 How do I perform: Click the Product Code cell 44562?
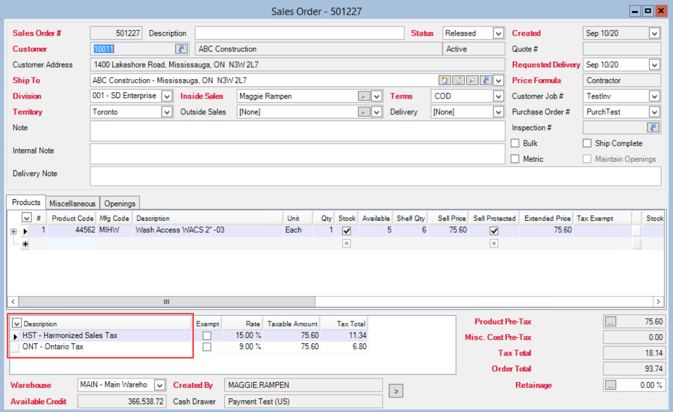click(x=72, y=230)
